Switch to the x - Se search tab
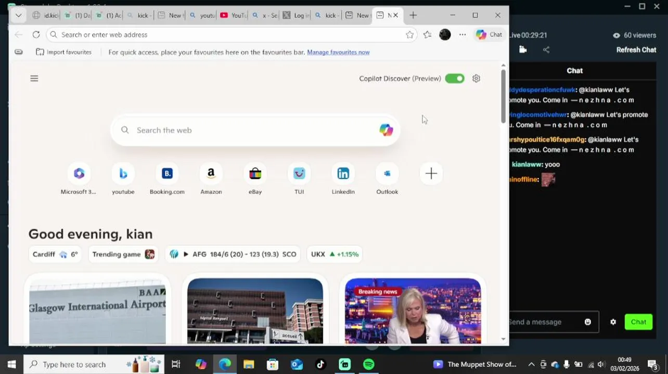 point(264,16)
